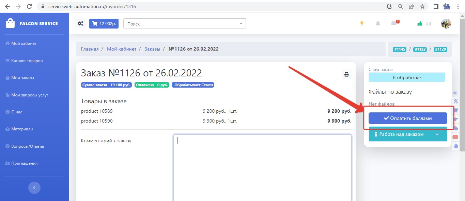Click the percent icon in right strip
Viewport: 465px width, 201px height.
455,101
